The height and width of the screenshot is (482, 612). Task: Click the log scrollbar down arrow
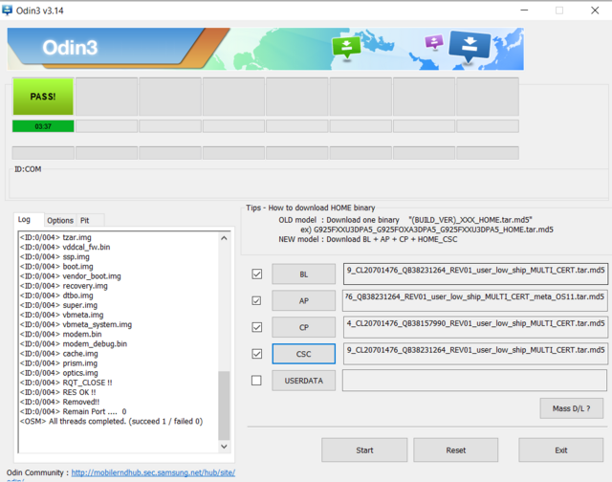(224, 446)
